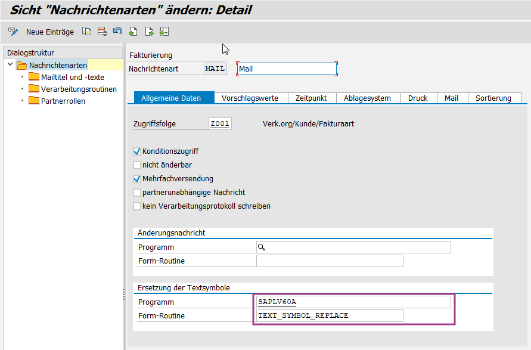Click the display/change toggle glasses-pencil icon

click(13, 32)
